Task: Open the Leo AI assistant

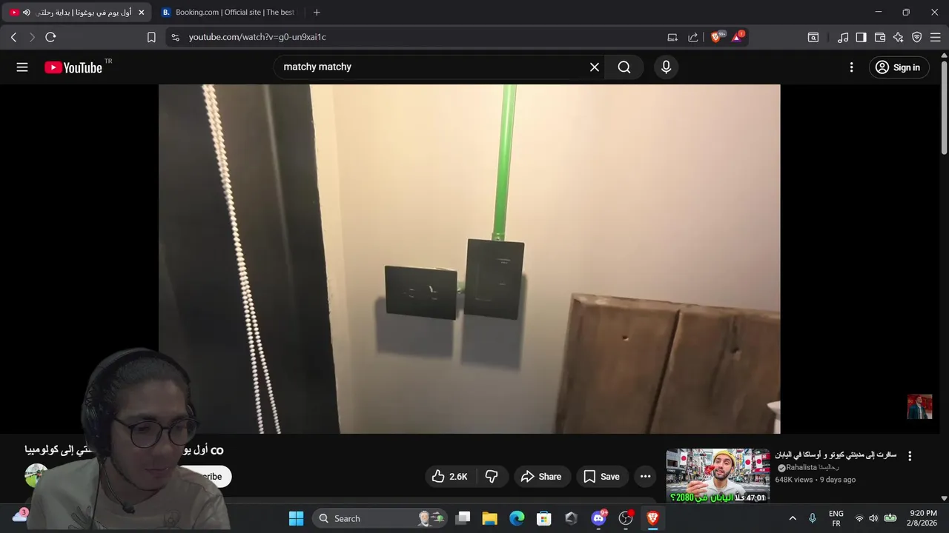Action: tap(899, 37)
